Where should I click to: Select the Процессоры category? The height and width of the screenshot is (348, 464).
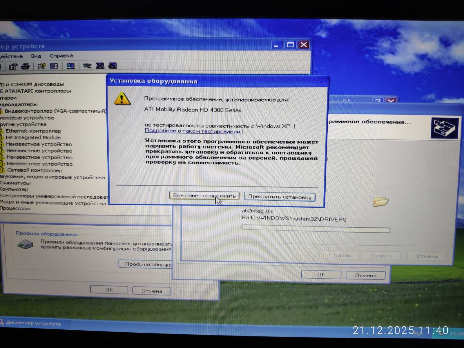click(x=15, y=209)
